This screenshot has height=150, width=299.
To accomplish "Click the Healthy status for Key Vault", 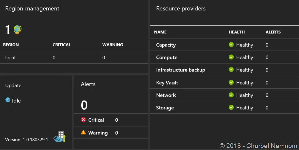I will pyautogui.click(x=244, y=83).
